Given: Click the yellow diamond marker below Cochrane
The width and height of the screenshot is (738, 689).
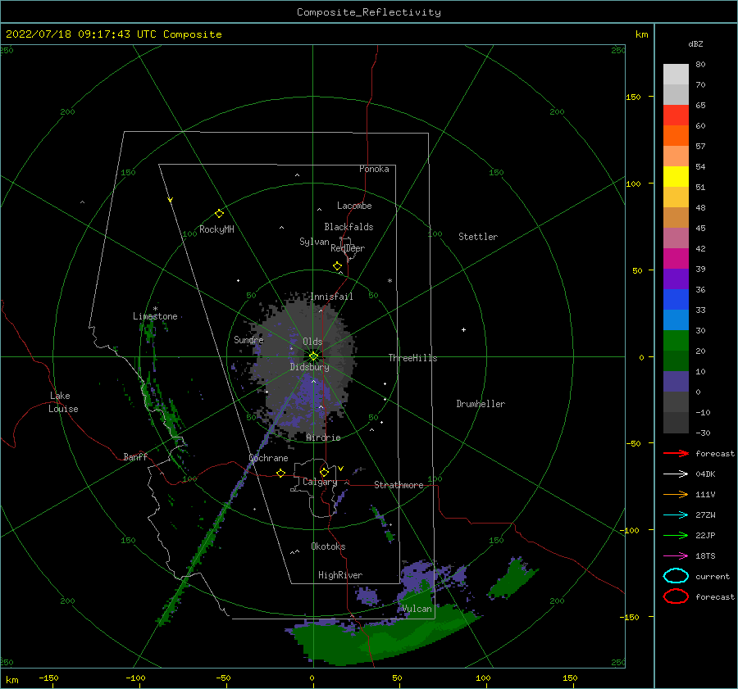Looking at the screenshot, I should [x=280, y=474].
